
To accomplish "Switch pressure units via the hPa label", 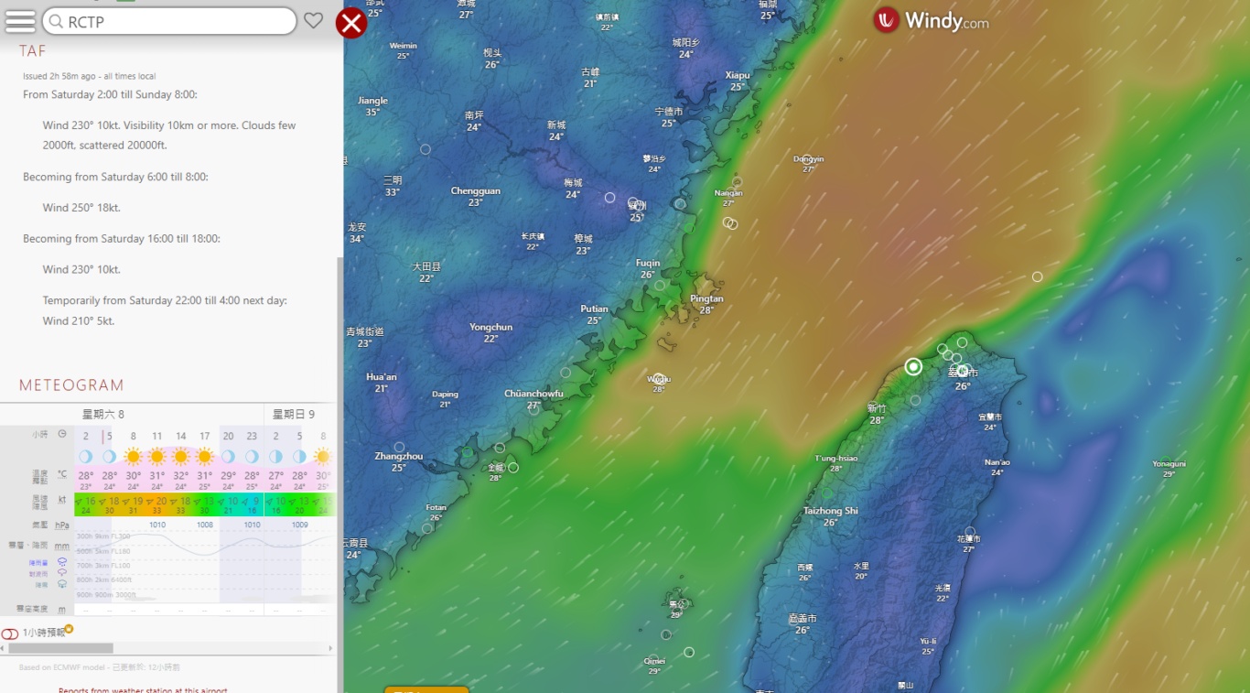I will (62, 525).
